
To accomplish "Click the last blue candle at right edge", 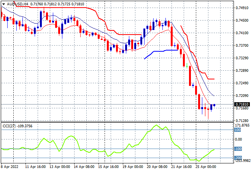I will point(214,105).
